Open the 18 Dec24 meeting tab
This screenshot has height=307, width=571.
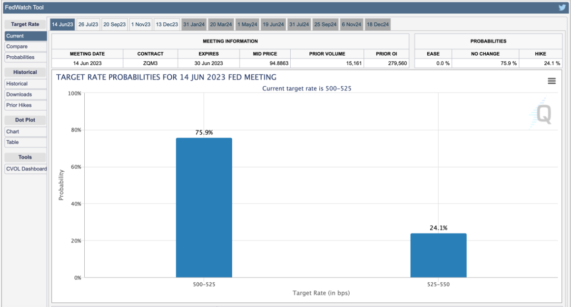pos(378,25)
